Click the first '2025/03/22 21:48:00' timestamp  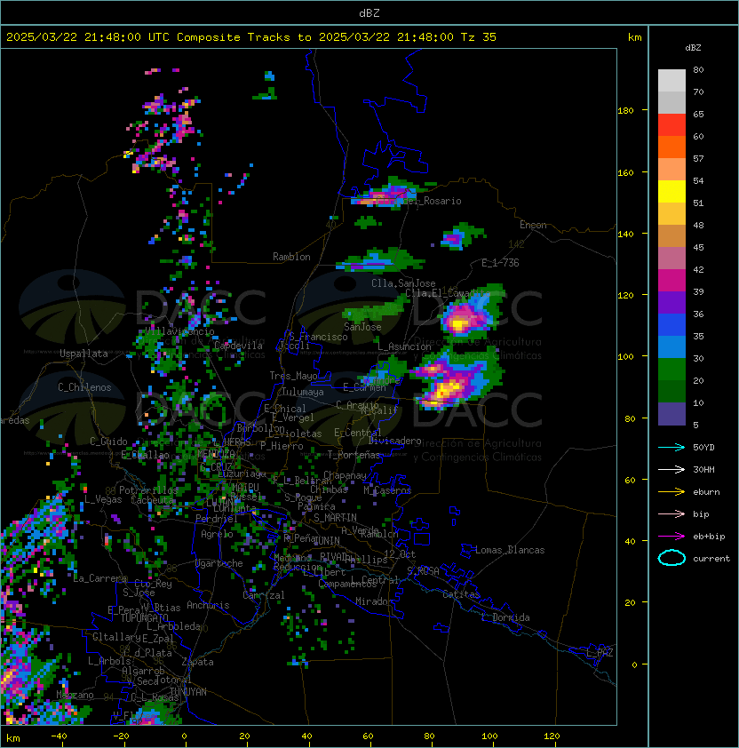tap(74, 37)
